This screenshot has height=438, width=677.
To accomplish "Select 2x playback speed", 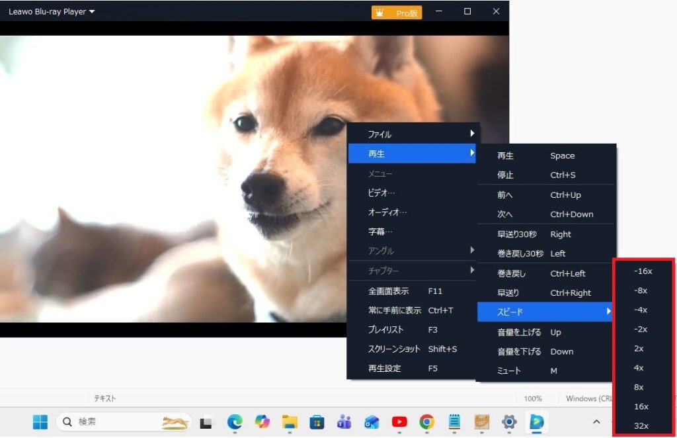I will pyautogui.click(x=638, y=348).
